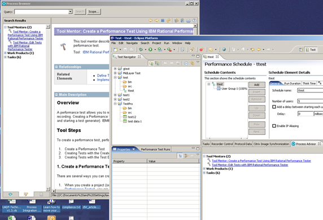This screenshot has width=323, height=220.
Task: Open the Window menu in Eclipse
Action: coord(177,43)
